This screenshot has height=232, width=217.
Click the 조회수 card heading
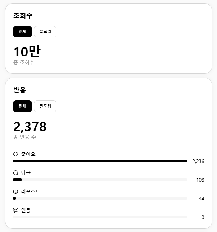23,16
